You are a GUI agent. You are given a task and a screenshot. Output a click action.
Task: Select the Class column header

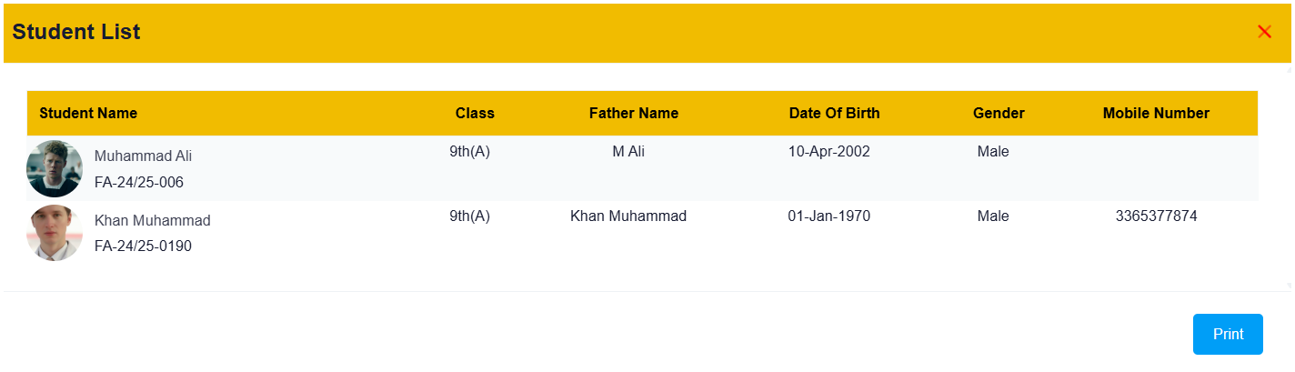(475, 114)
